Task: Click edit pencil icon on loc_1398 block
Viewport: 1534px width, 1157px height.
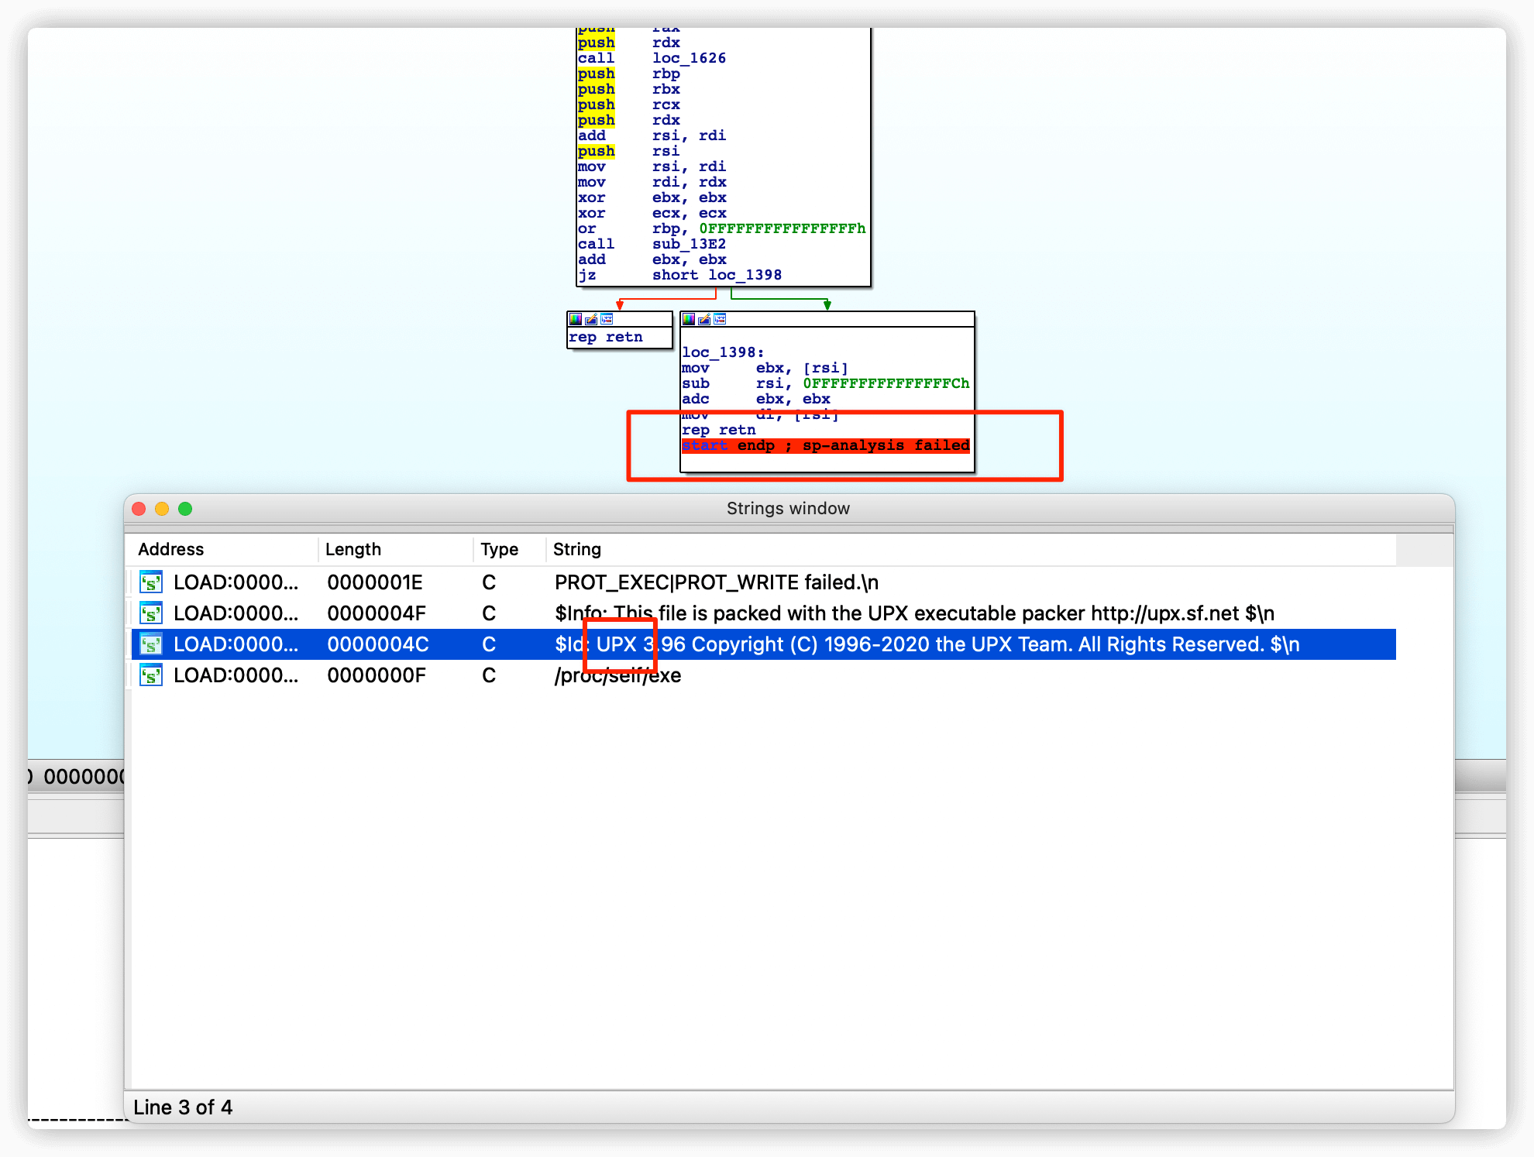Action: (704, 319)
